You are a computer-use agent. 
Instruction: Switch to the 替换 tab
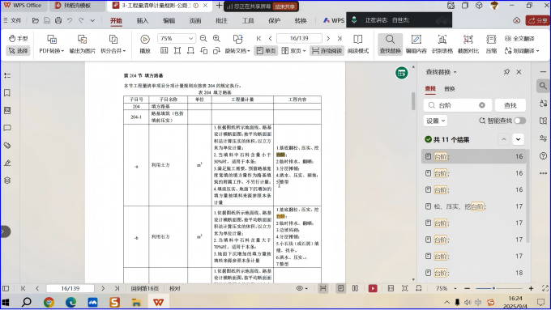point(450,89)
